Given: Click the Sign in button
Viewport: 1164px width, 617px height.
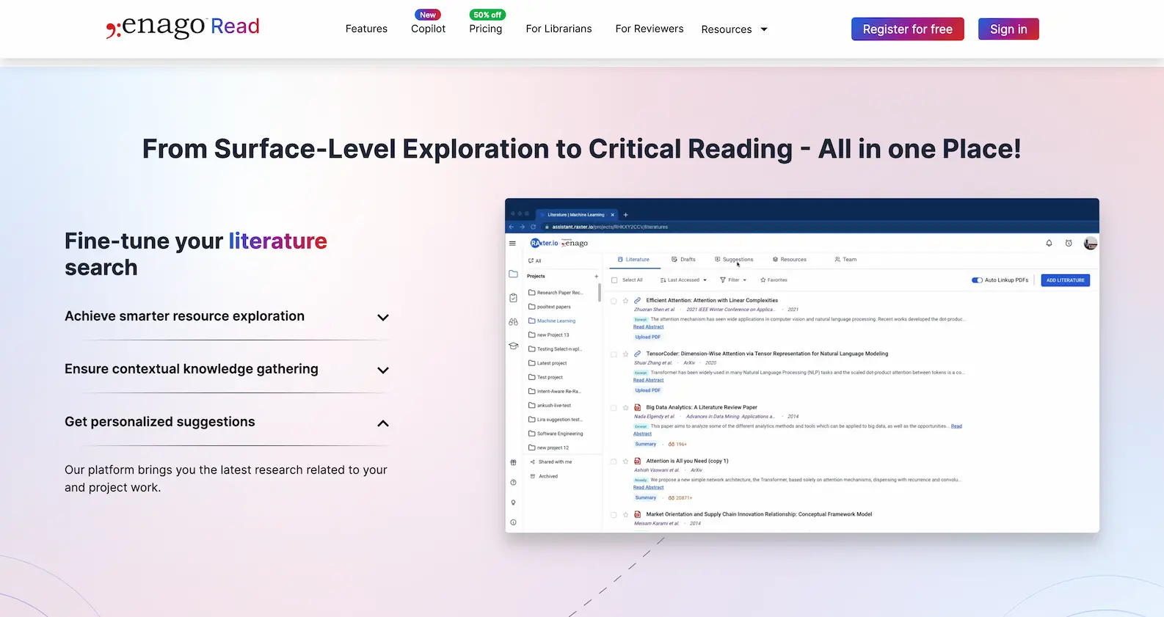Looking at the screenshot, I should click(1008, 29).
